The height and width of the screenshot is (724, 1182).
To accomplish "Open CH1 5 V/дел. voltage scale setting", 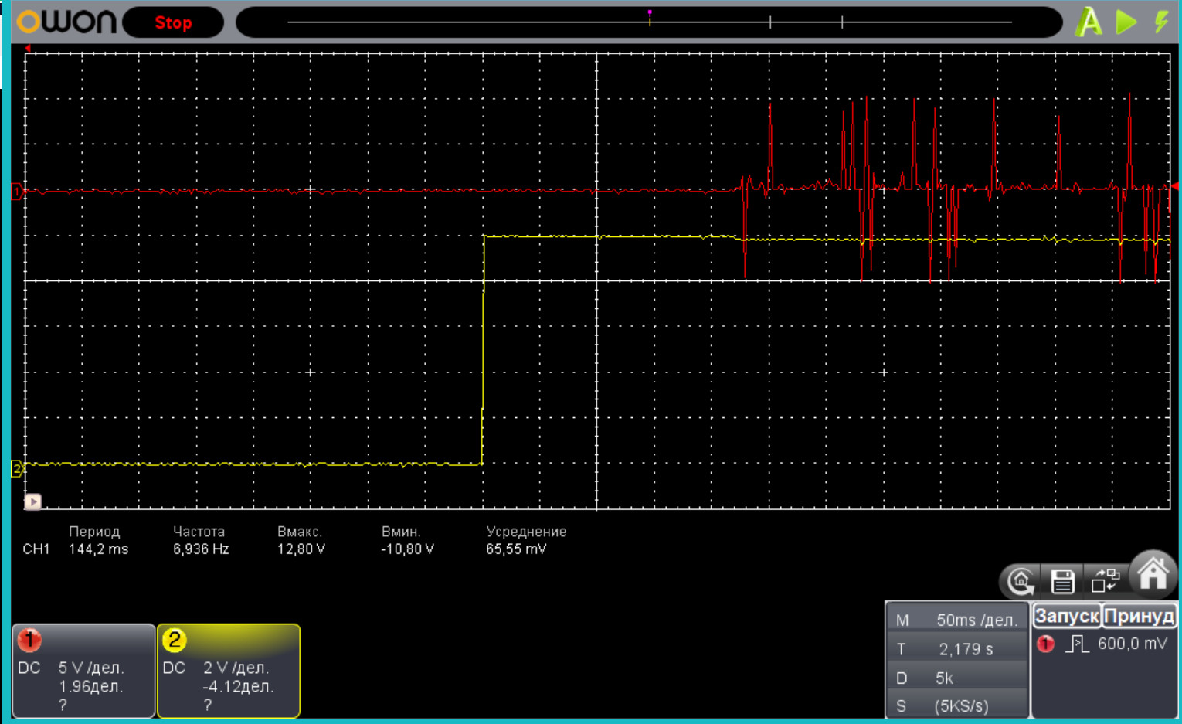I will pyautogui.click(x=90, y=668).
